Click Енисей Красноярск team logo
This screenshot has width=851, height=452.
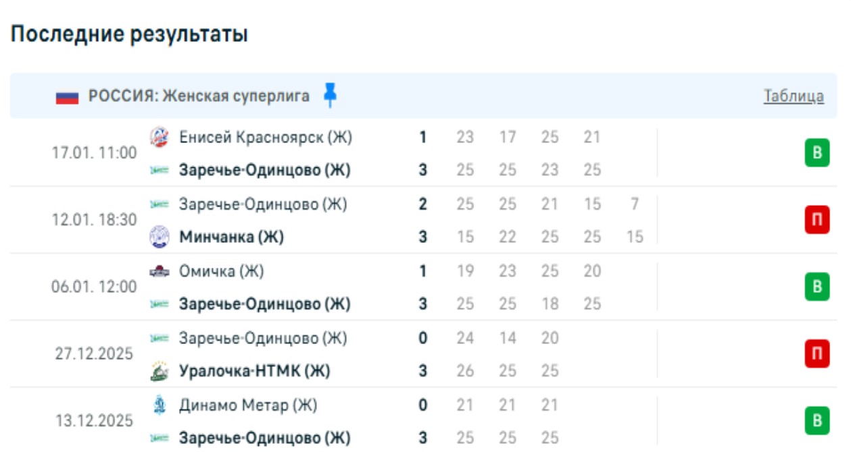[159, 137]
